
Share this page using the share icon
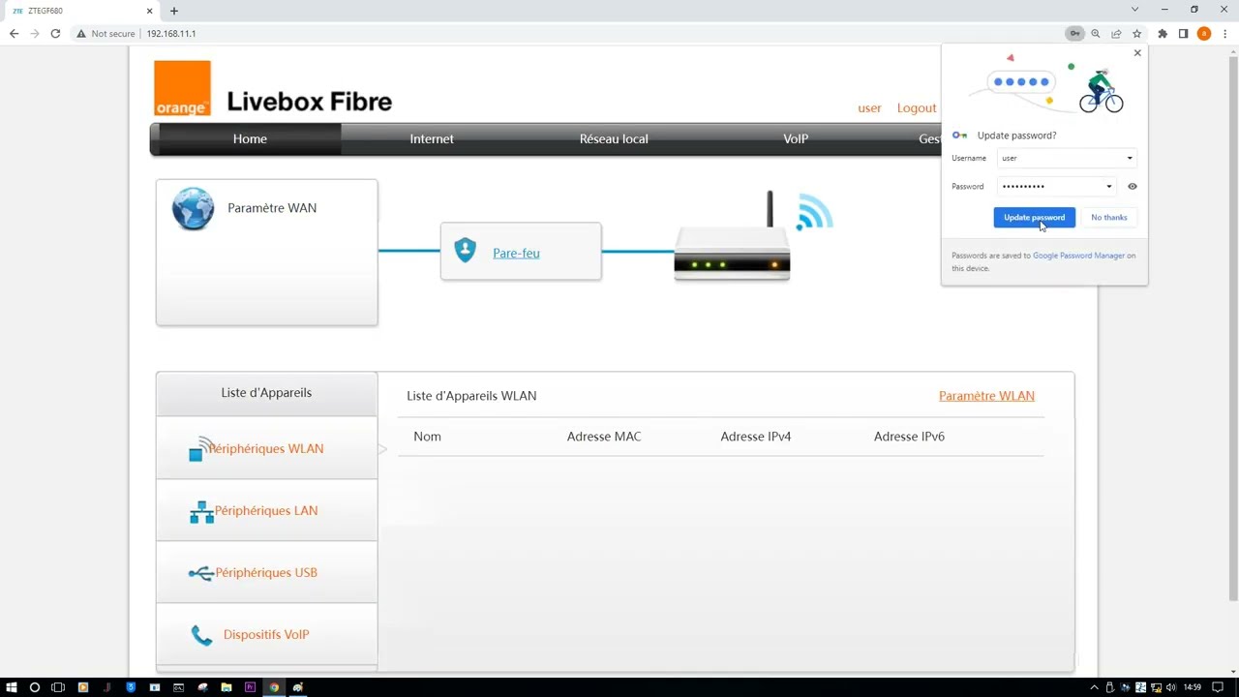[x=1116, y=34]
